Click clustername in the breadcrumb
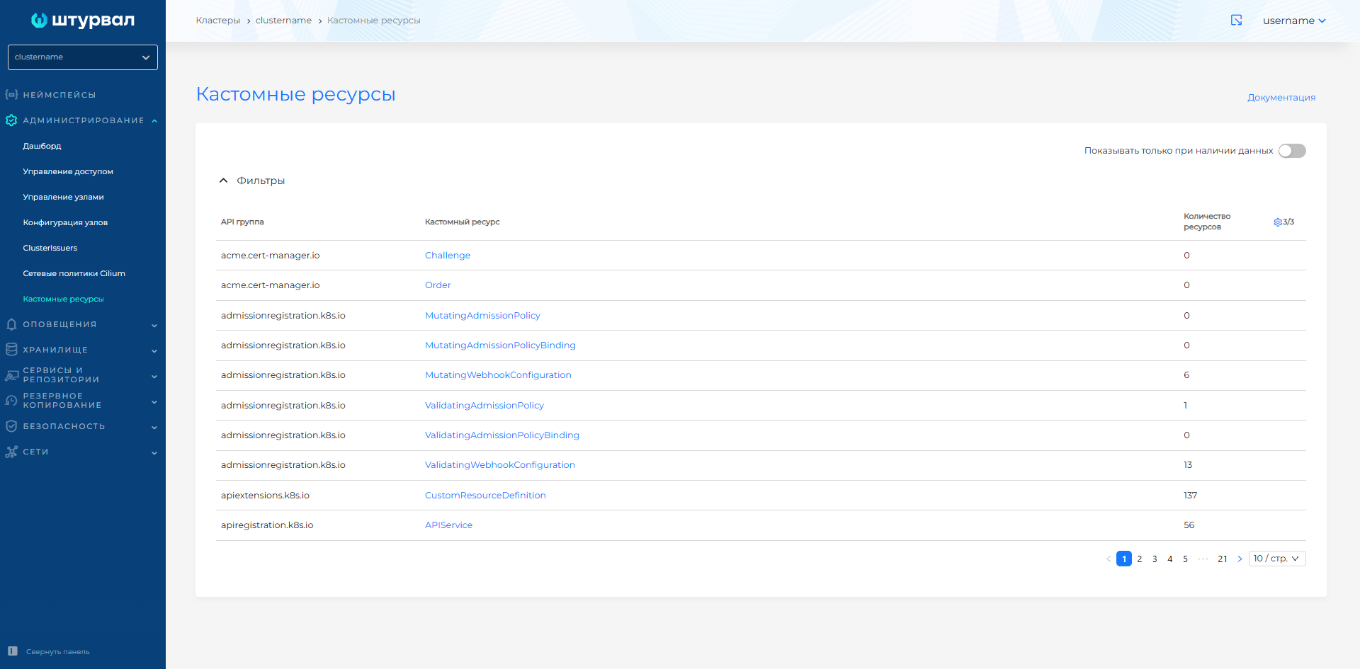This screenshot has width=1360, height=669. tap(283, 21)
